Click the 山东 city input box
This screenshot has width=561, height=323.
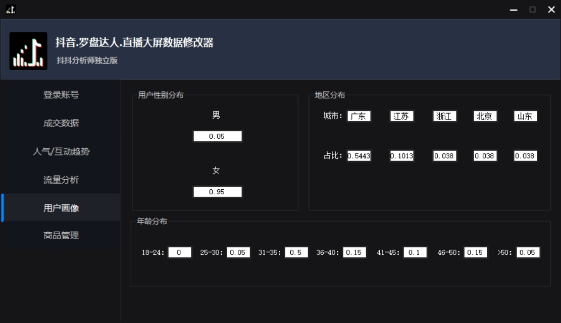tap(525, 116)
